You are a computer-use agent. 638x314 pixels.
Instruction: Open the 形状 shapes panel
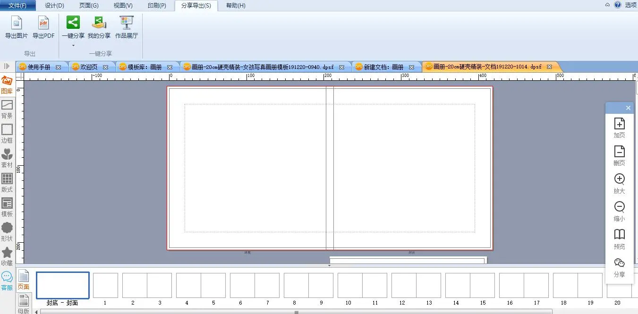click(7, 232)
